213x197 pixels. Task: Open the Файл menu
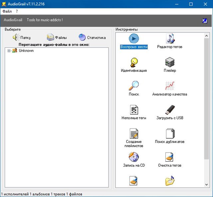tap(7, 11)
